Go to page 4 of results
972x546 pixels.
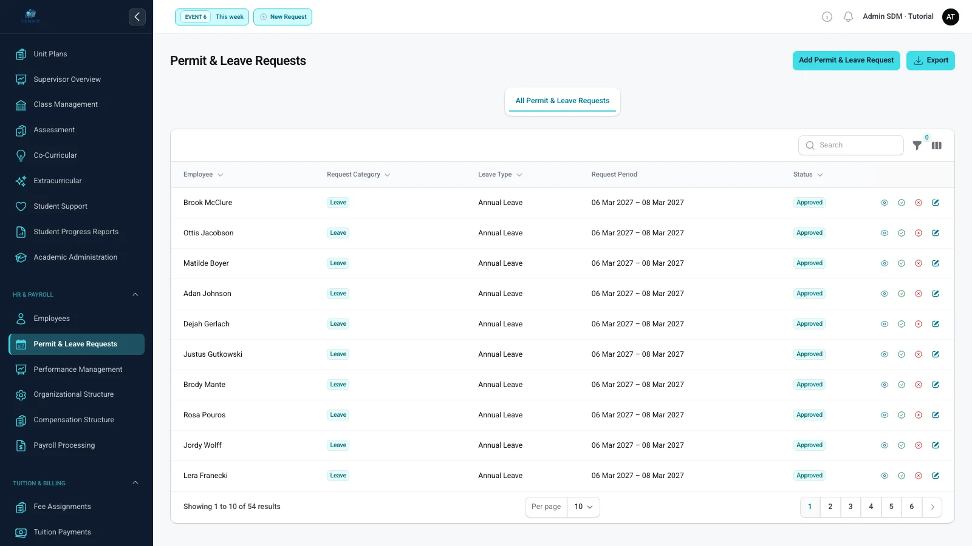coord(871,507)
